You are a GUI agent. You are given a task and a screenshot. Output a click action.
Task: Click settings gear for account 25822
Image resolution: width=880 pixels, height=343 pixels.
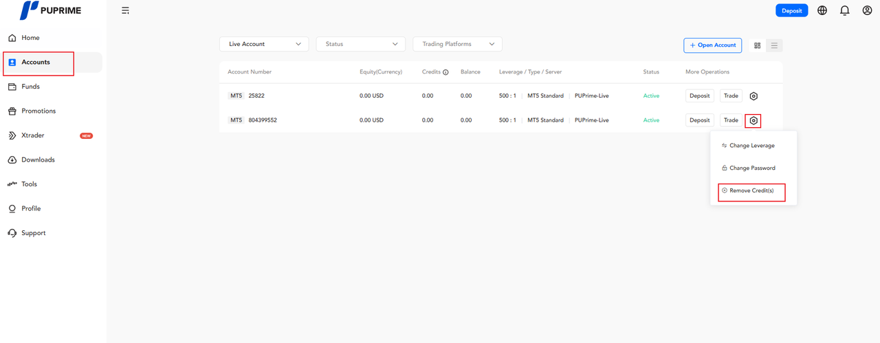(x=753, y=96)
